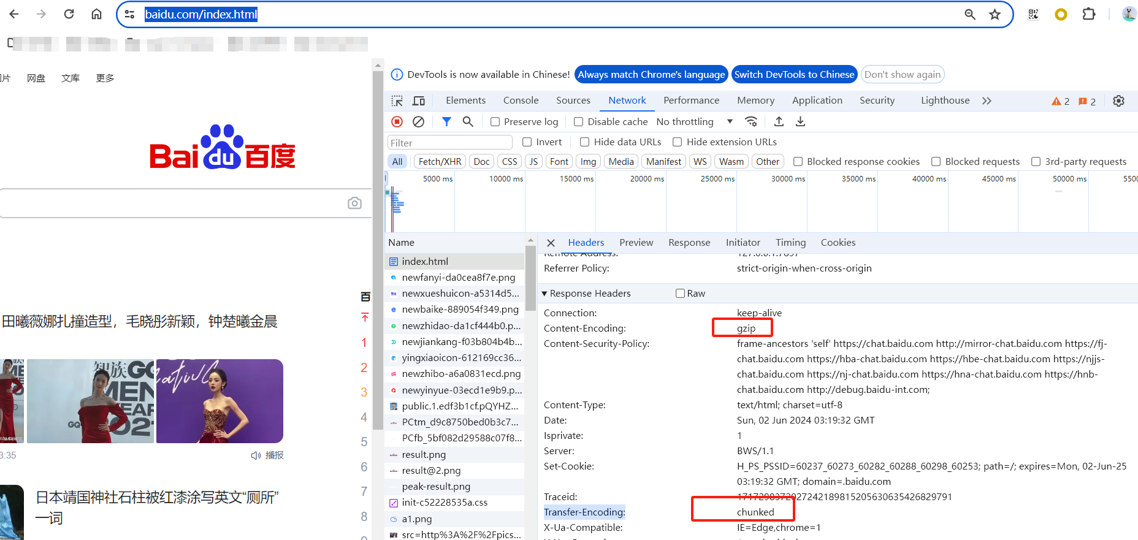Image resolution: width=1138 pixels, height=540 pixels.
Task: Close the request details panel
Action: click(551, 243)
